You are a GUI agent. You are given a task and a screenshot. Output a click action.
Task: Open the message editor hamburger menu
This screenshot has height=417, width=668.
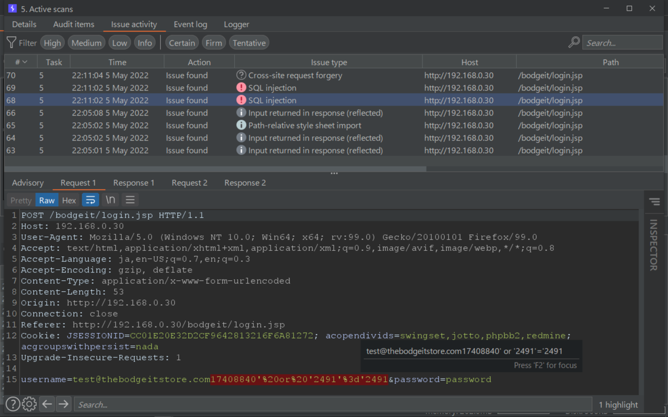[130, 200]
